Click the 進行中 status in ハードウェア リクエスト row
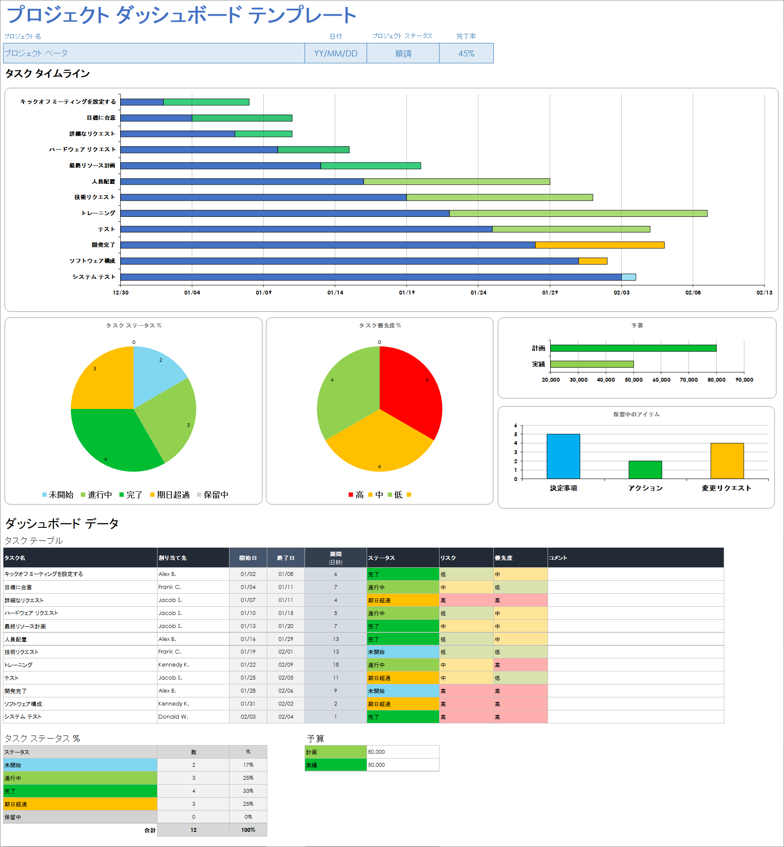The width and height of the screenshot is (784, 847). tap(403, 613)
